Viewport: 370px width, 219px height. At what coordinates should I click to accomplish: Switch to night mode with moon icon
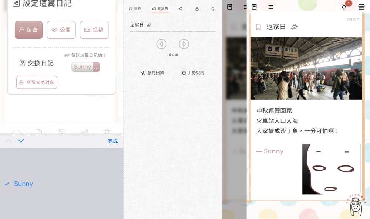tap(213, 9)
